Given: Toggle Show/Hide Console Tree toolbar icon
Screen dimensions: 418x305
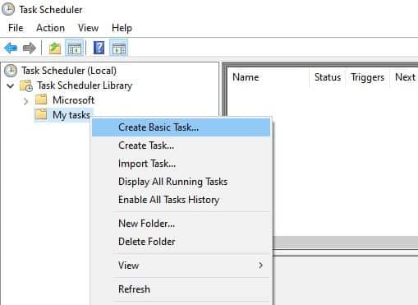Looking at the screenshot, I should pos(75,49).
